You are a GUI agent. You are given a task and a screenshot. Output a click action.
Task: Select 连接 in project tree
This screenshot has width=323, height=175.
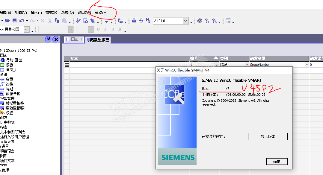pyautogui.click(x=10, y=84)
